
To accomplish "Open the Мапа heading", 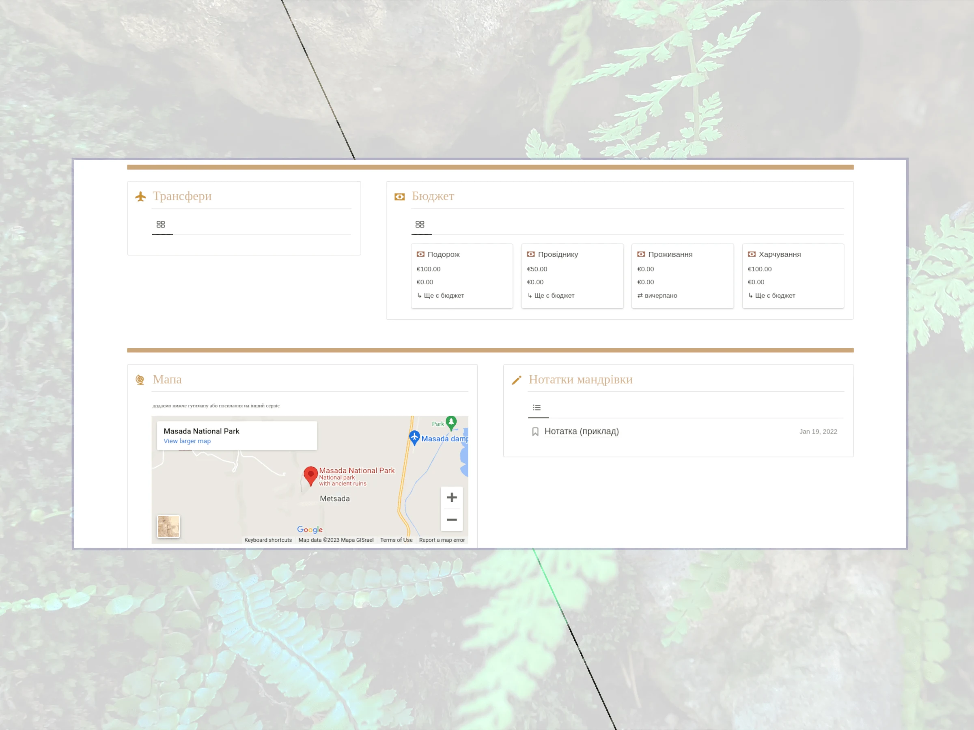I will click(167, 379).
